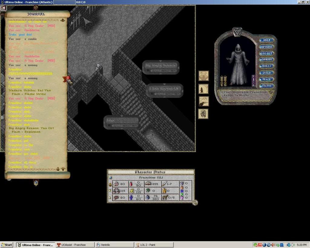
Task: Click the hexagram virtue emblem atop the paperdoll
Action: (x=237, y=31)
